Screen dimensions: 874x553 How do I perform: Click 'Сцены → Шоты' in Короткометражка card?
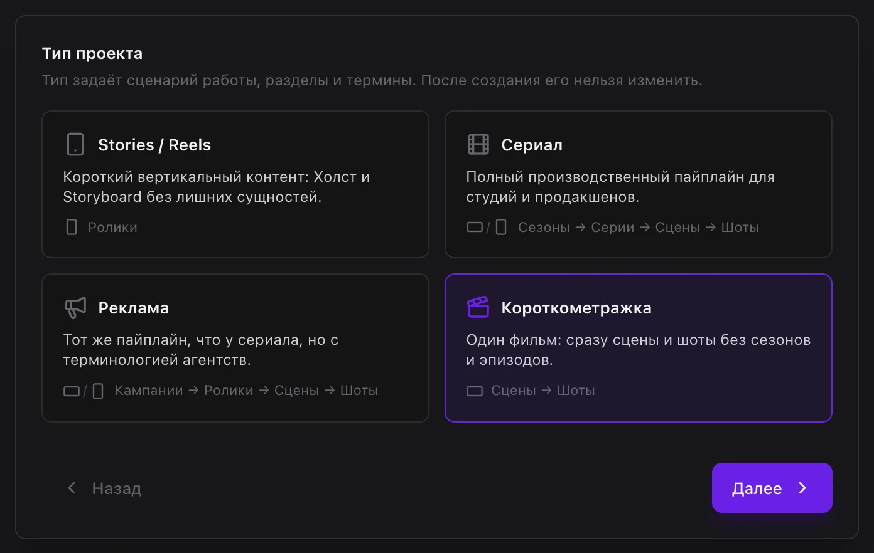point(543,391)
